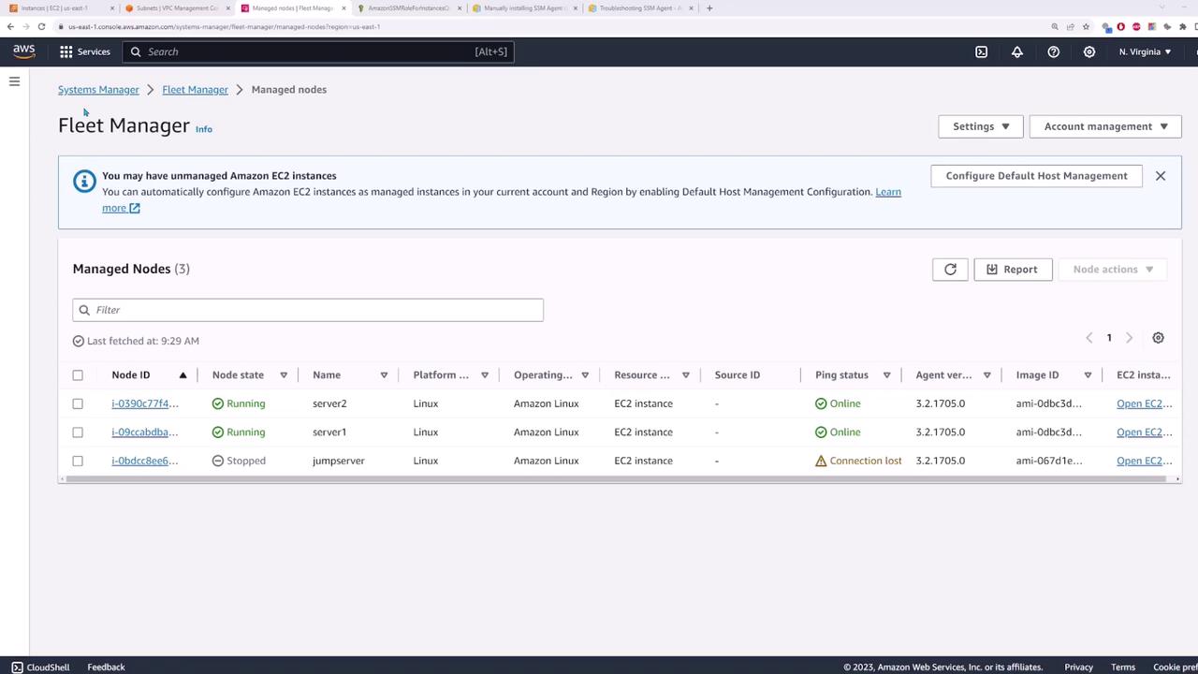Dismiss the unmanaged EC2 instances banner
Image resolution: width=1198 pixels, height=674 pixels.
click(x=1161, y=176)
